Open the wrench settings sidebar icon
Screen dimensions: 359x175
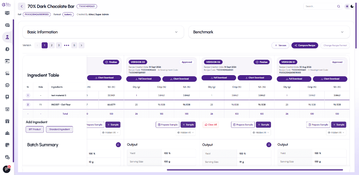tap(7, 85)
